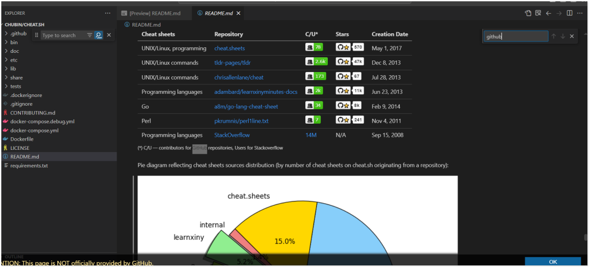Screen dimensions: 589x267
Task: Follow the tldr-pages/tldr link
Action: (x=232, y=63)
